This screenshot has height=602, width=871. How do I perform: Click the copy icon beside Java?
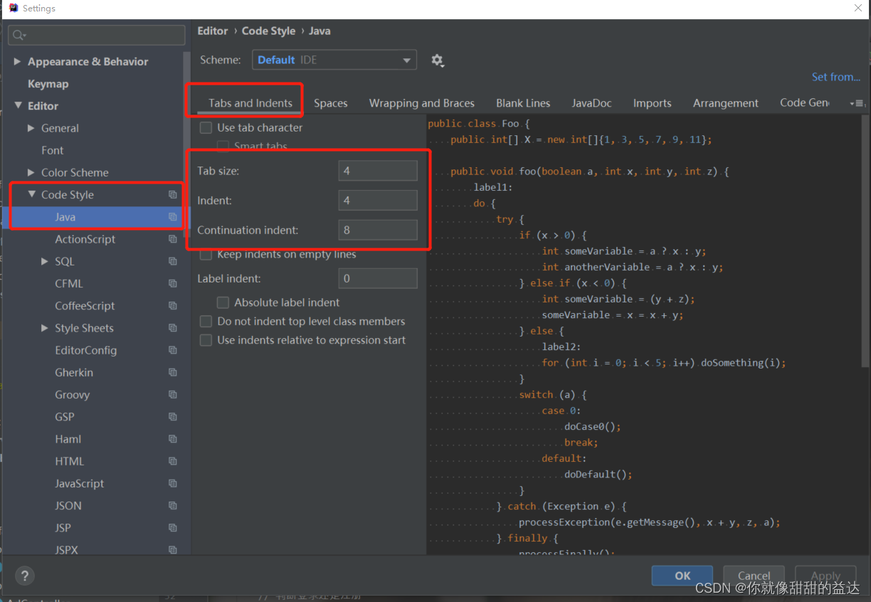(172, 217)
